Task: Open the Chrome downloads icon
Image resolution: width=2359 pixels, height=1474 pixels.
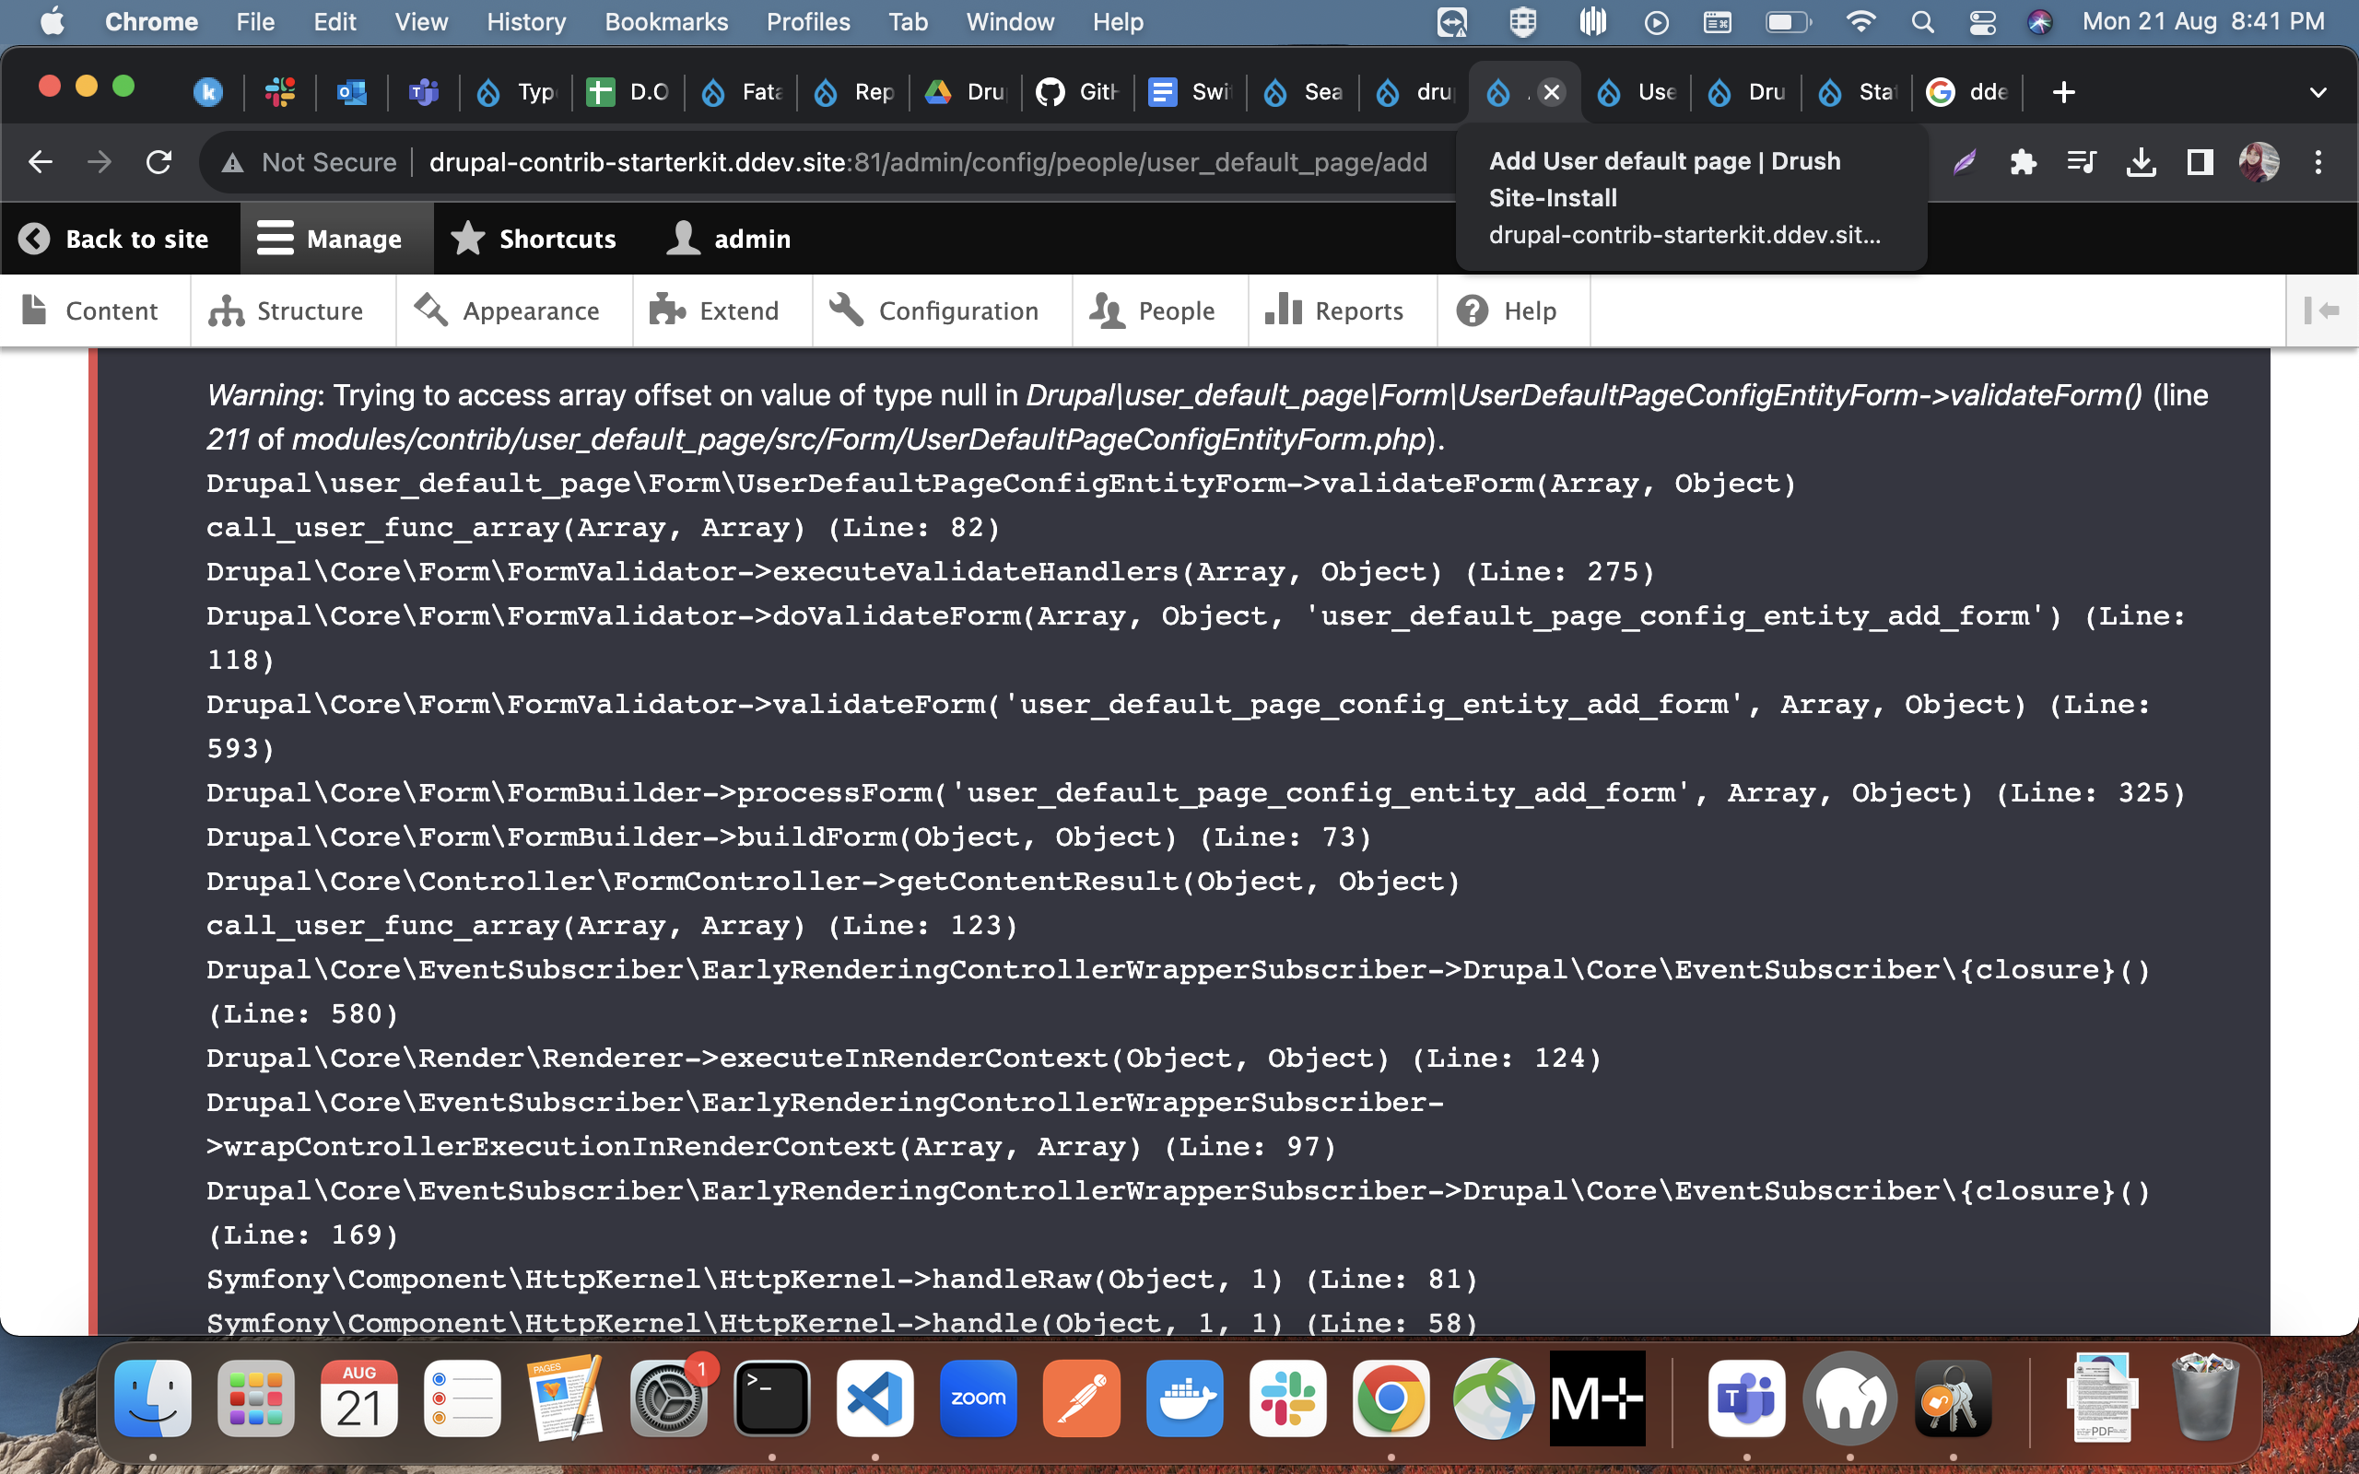Action: pyautogui.click(x=2141, y=162)
